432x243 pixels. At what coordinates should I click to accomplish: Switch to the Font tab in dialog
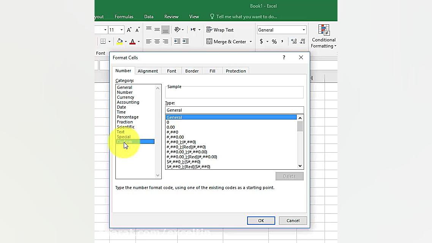171,71
